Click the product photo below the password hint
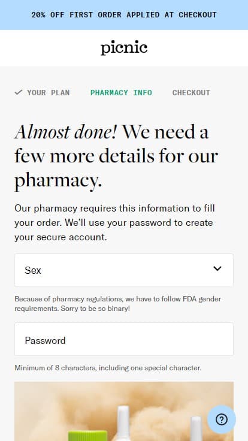This screenshot has height=441, width=248. click(124, 411)
